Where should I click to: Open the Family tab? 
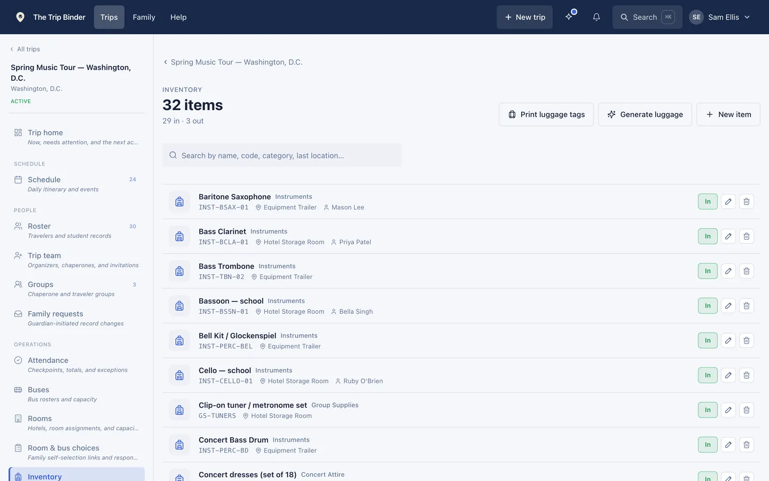[x=144, y=17]
